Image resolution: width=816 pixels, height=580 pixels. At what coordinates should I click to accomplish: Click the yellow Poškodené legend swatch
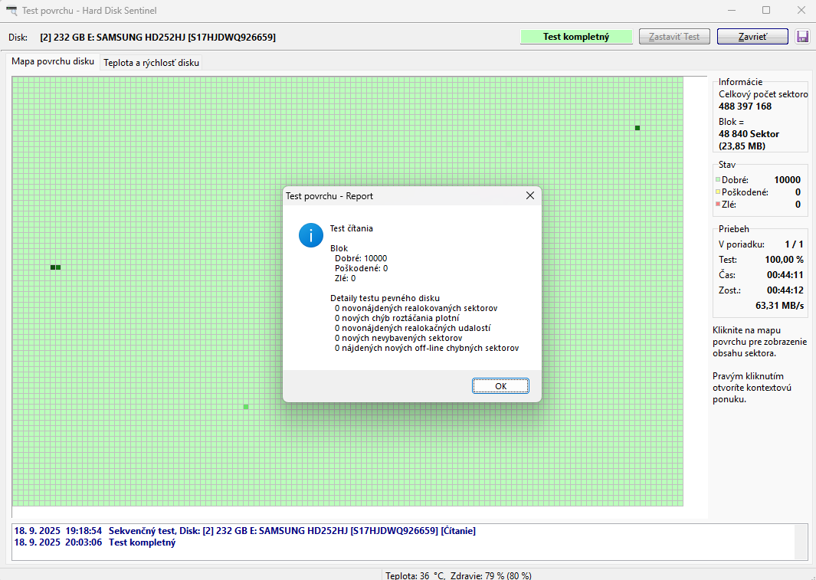tap(718, 192)
